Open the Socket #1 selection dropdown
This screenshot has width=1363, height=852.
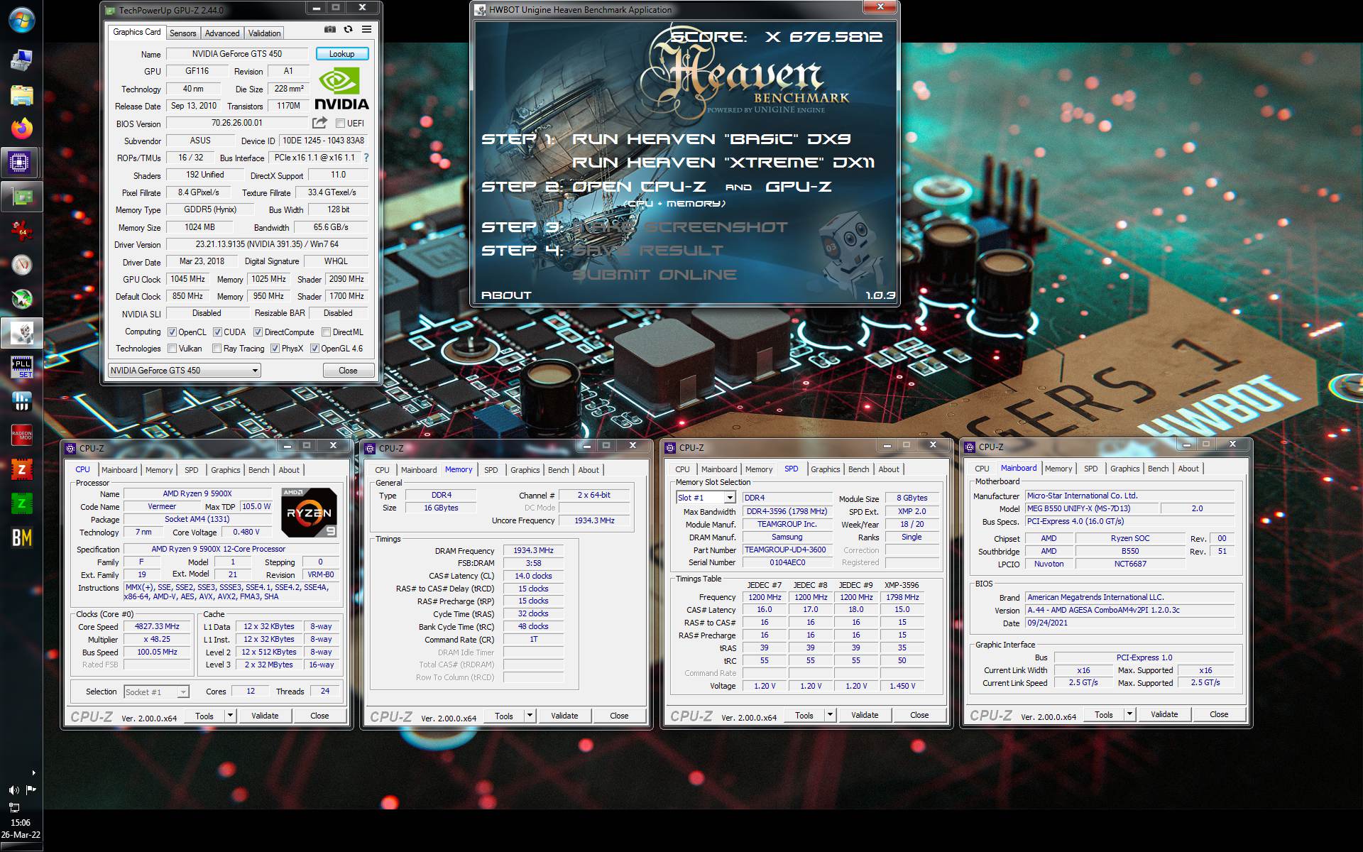pos(155,692)
